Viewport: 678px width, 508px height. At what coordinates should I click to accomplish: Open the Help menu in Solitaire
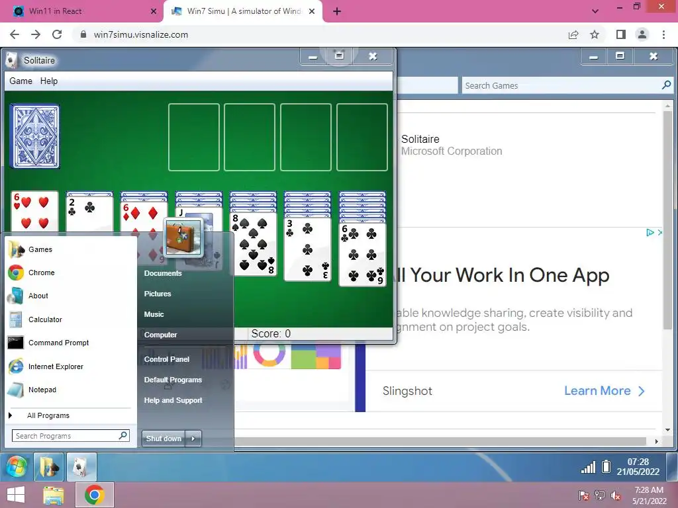pos(49,81)
